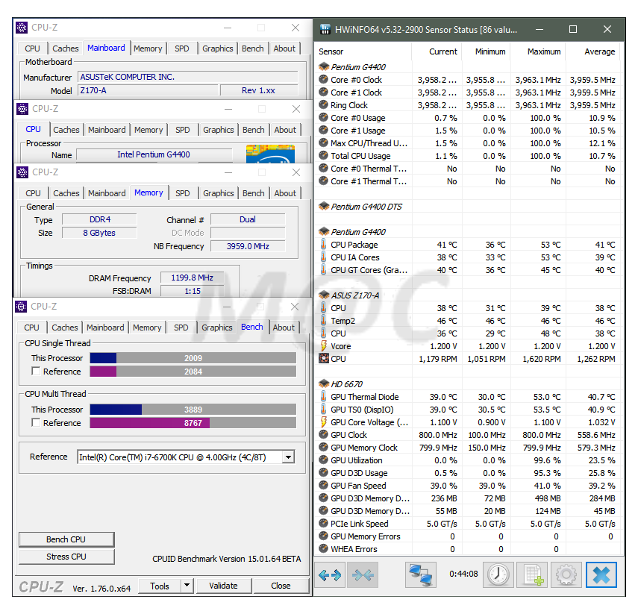Click Reference multi thread bar 8767
The height and width of the screenshot is (614, 638).
193,422
